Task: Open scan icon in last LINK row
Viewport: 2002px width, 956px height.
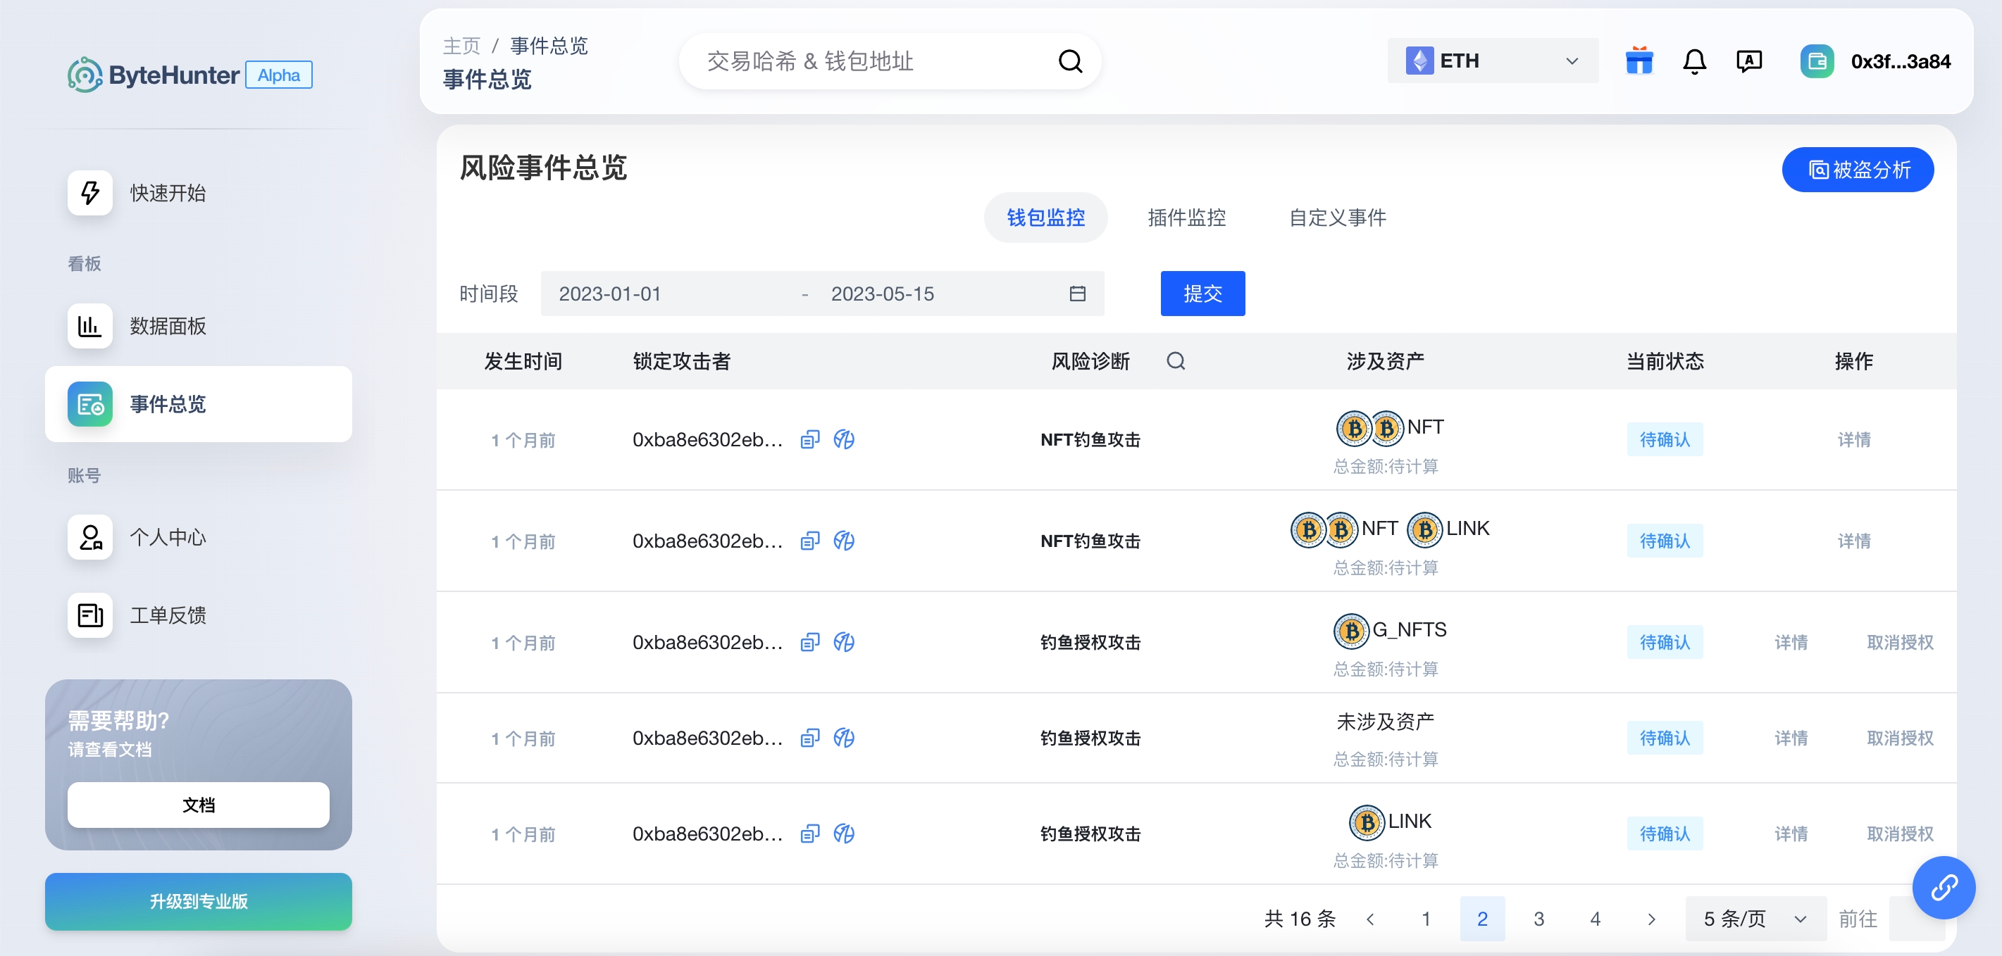Action: pos(844,834)
